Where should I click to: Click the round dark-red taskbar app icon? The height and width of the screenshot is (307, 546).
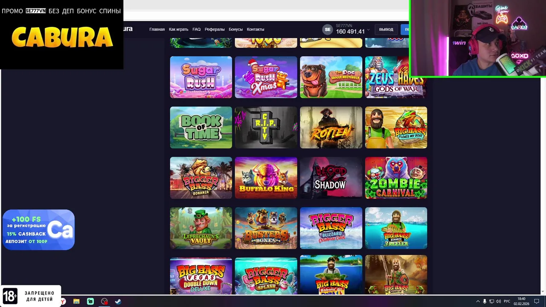[x=105, y=301]
